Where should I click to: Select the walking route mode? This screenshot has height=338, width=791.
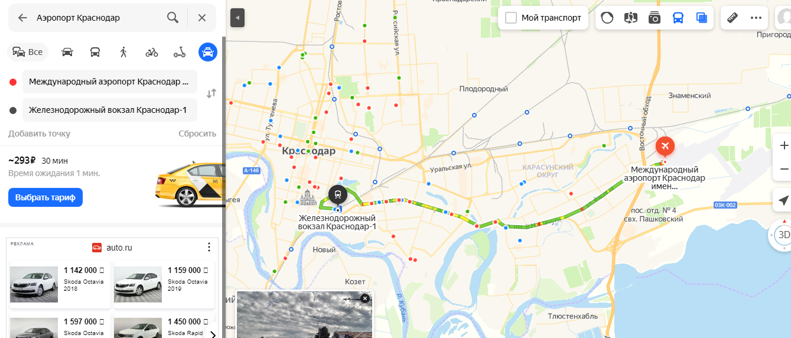point(123,52)
